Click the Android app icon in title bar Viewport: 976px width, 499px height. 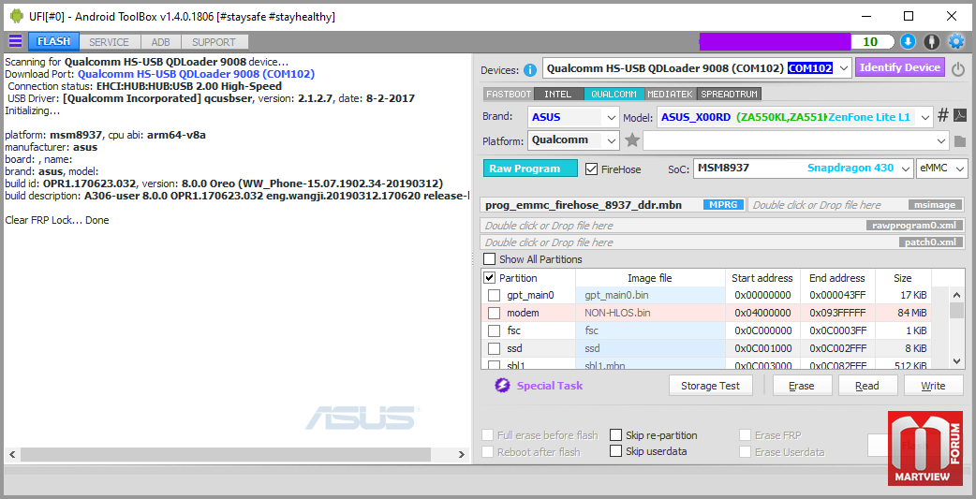pos(17,16)
